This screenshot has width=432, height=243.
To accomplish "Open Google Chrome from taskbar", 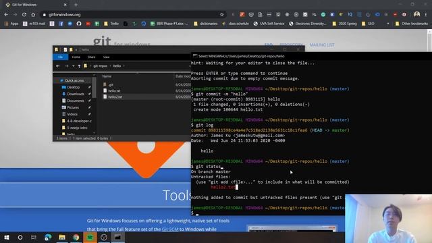I will (76, 237).
